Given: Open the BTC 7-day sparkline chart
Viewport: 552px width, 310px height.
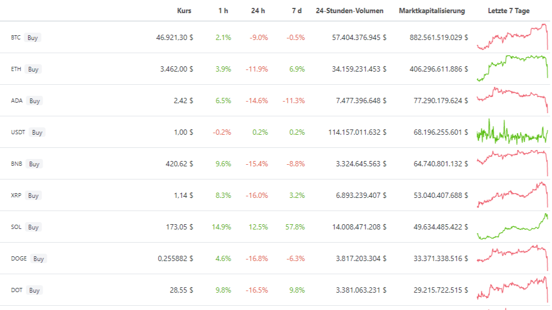Looking at the screenshot, I should coord(512,37).
